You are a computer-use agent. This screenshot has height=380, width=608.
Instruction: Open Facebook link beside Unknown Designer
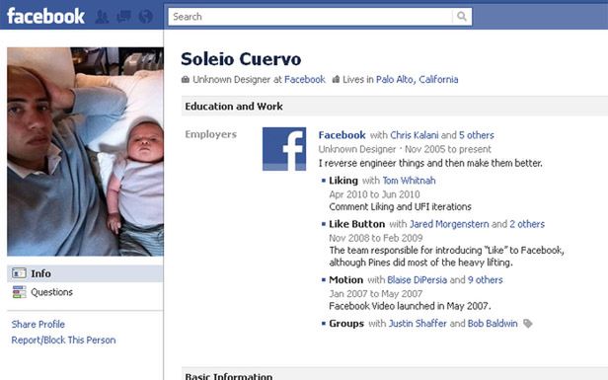[305, 80]
